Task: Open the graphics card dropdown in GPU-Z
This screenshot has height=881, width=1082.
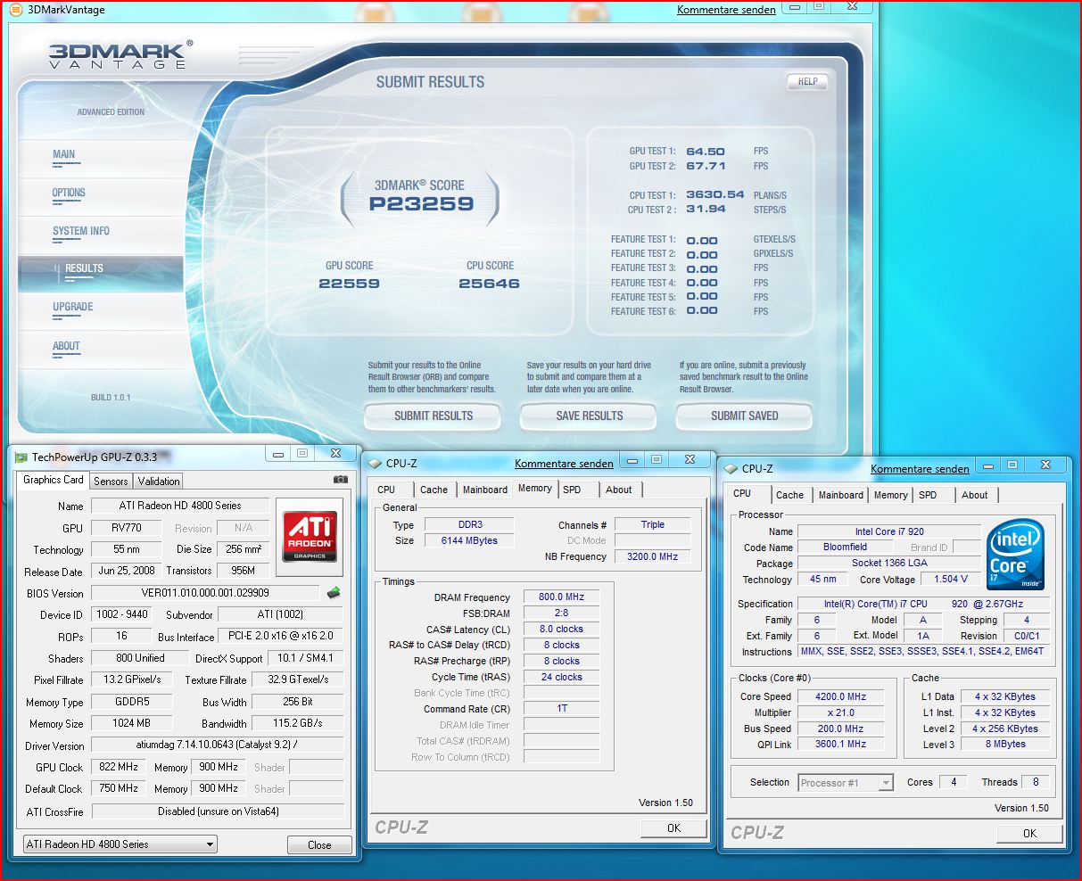Action: pyautogui.click(x=120, y=844)
